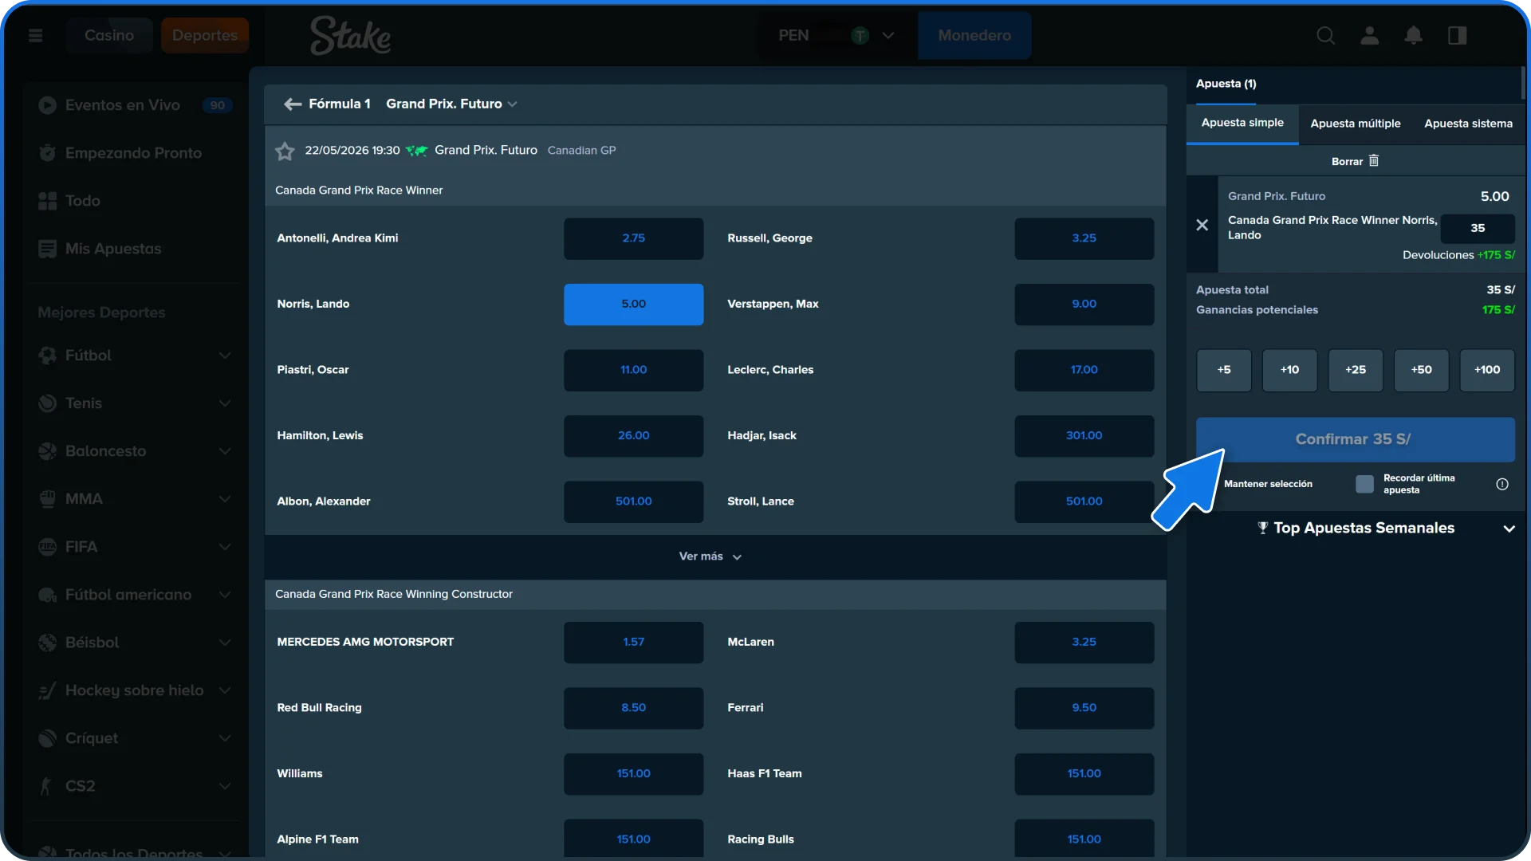The height and width of the screenshot is (861, 1531).
Task: Open the notifications bell
Action: click(x=1414, y=35)
